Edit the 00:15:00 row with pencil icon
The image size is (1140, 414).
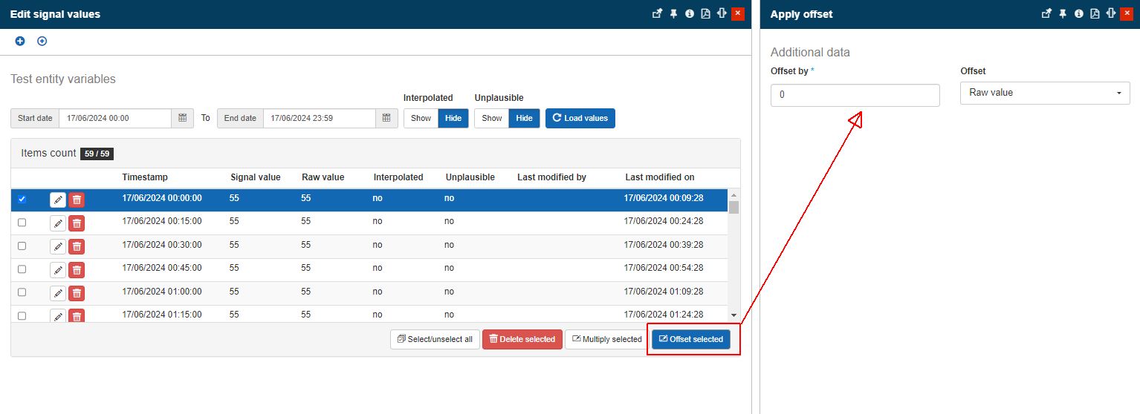[x=58, y=223]
